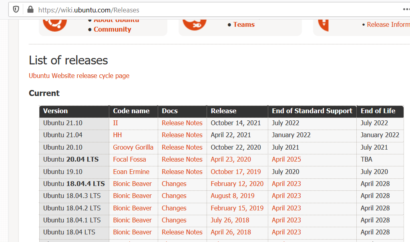
Task: Open the Eoan Ermine code name link
Action: click(131, 172)
